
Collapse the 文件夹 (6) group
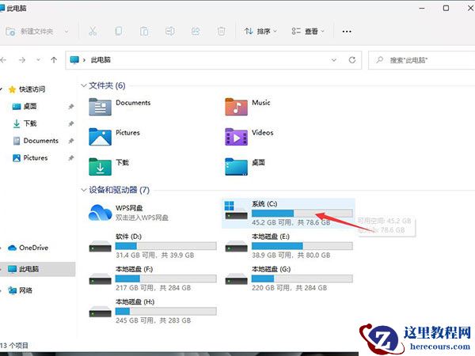(x=84, y=85)
